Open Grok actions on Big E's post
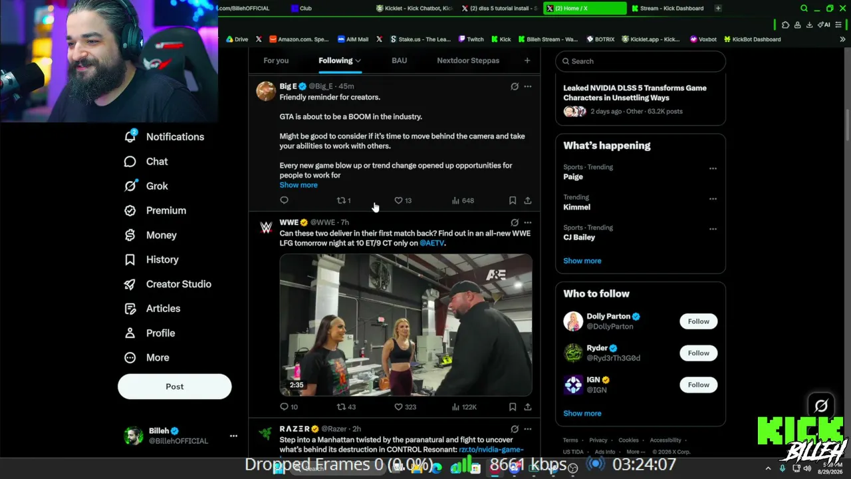The height and width of the screenshot is (479, 851). tap(515, 86)
